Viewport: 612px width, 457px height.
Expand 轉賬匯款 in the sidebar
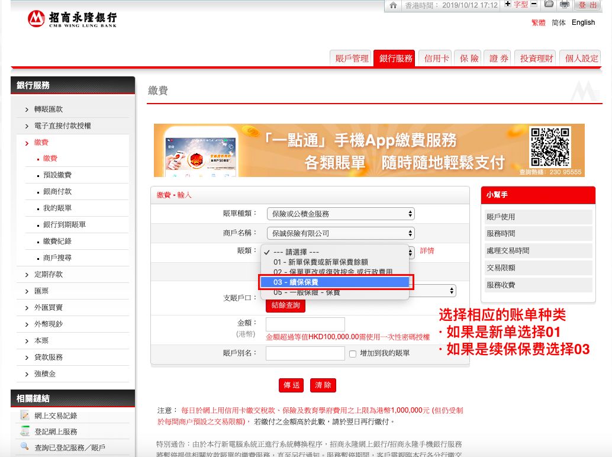click(49, 110)
